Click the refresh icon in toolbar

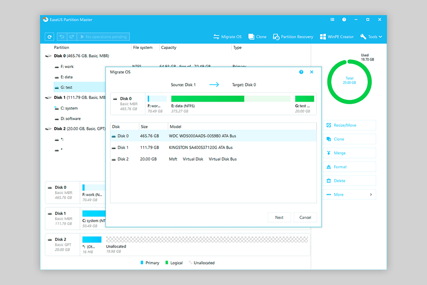(49, 37)
